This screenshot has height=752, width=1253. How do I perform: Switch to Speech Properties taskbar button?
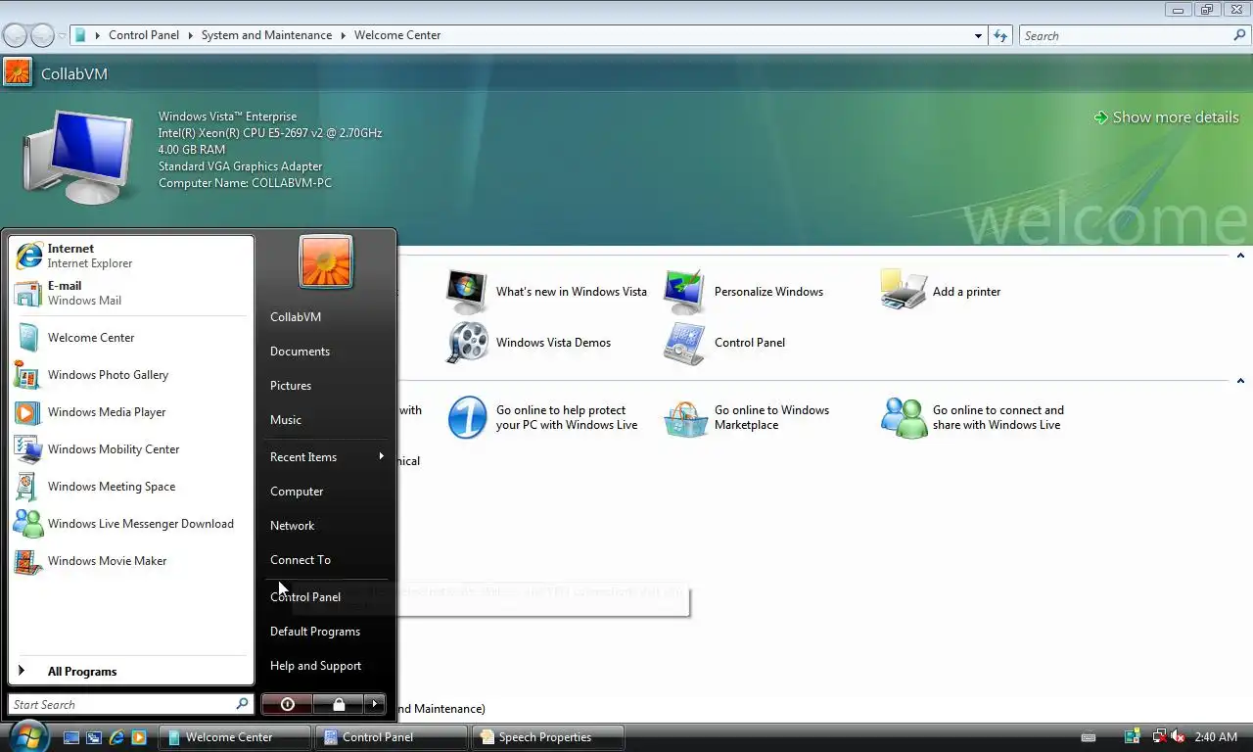tap(548, 737)
